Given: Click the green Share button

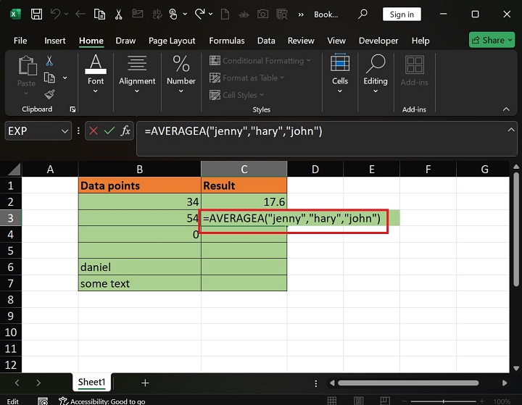Looking at the screenshot, I should pos(492,40).
